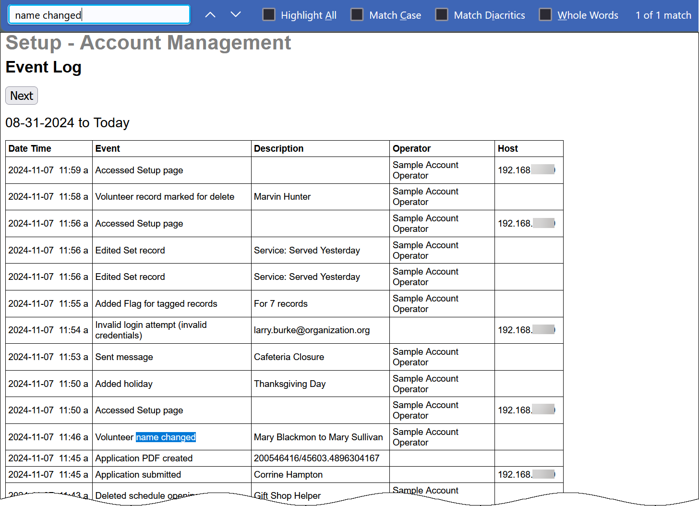The image size is (699, 506).
Task: Click the '1 of 1 match' status text
Action: click(x=663, y=15)
